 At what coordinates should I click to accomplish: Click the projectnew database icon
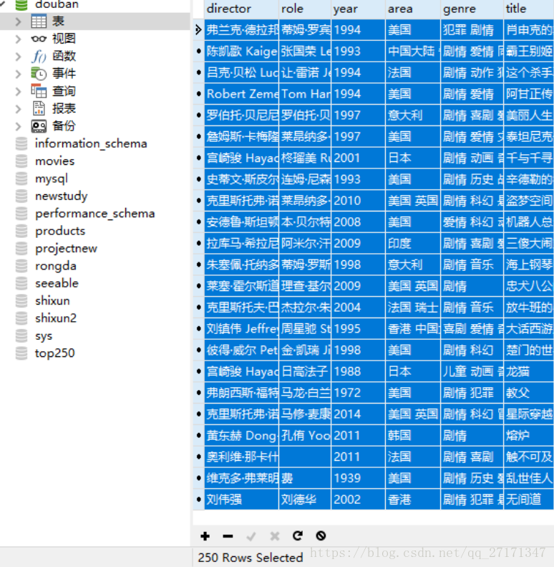(x=21, y=248)
